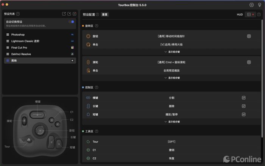The height and width of the screenshot is (166, 265).
Task: Click the 旋钮 knob rotate icon
Action: pos(88,36)
